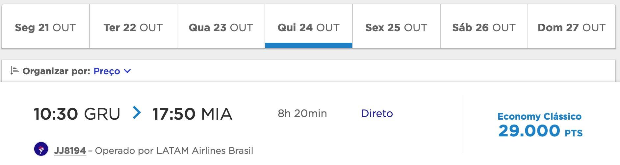
Task: Click the 10:30 GRU departure time
Action: coord(77,114)
